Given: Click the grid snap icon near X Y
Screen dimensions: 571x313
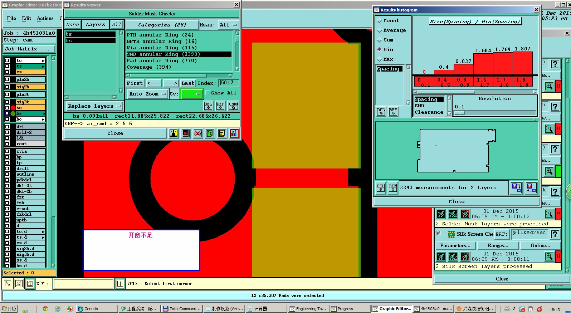Looking at the screenshot, I should pyautogui.click(x=30, y=284).
